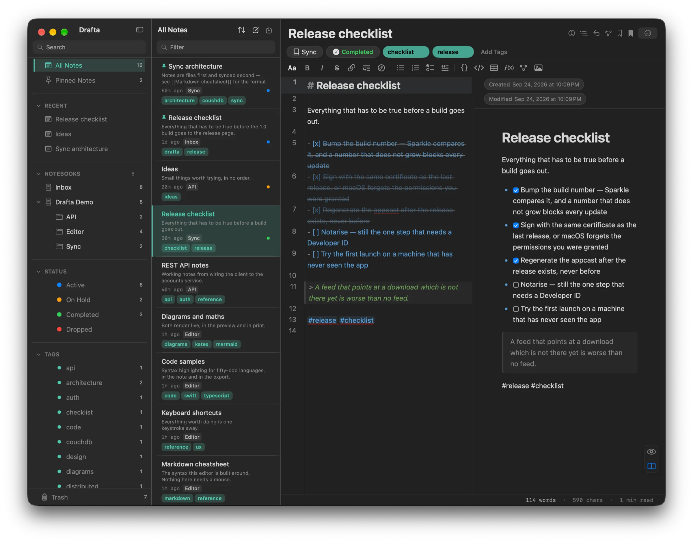Open the more options ellipsis button
This screenshot has width=693, height=542.
click(x=648, y=33)
